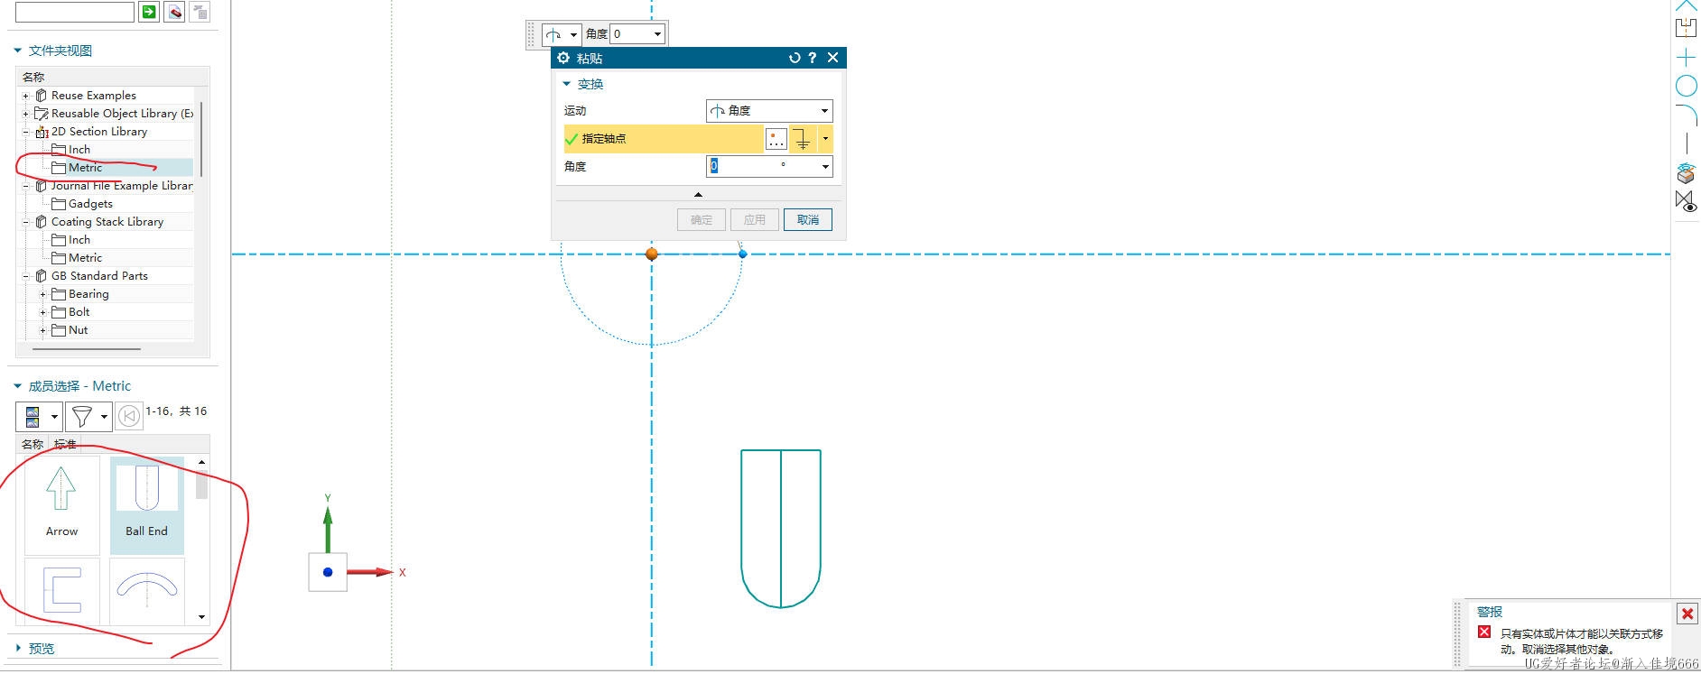This screenshot has height=674, width=1701.
Task: Expand the 预览 section
Action: coord(17,648)
